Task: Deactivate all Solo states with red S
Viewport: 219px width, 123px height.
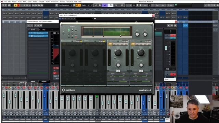Action: click(x=18, y=5)
